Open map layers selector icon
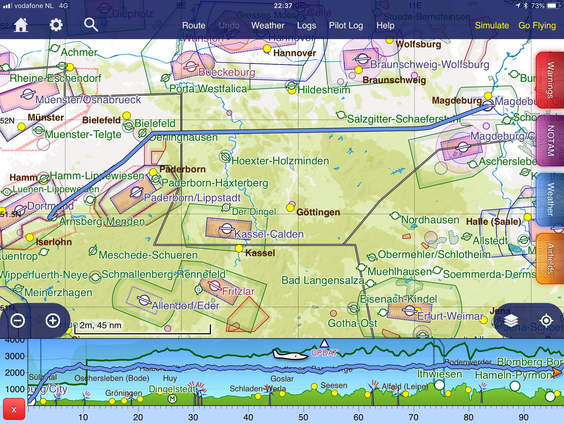564x423 pixels. pyautogui.click(x=511, y=321)
